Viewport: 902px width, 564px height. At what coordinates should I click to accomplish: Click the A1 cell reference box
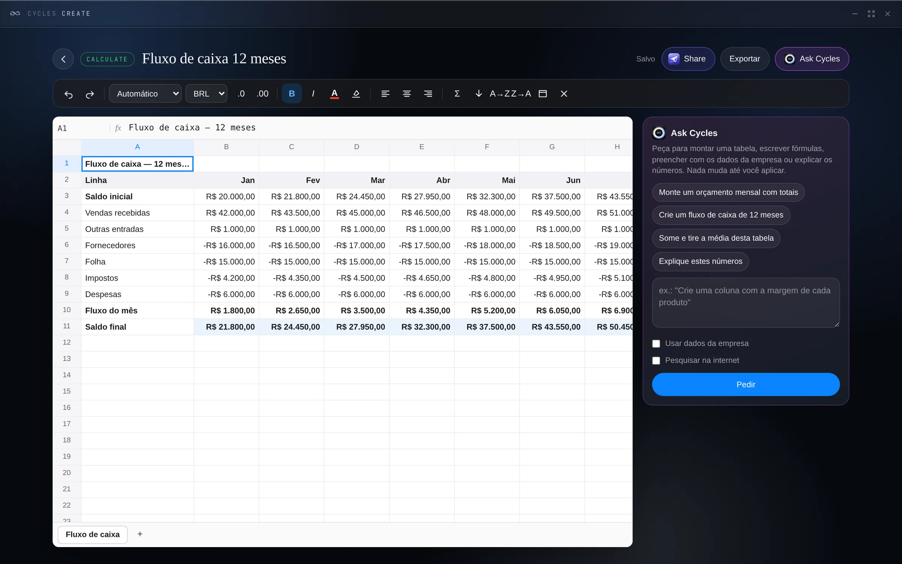pos(81,129)
